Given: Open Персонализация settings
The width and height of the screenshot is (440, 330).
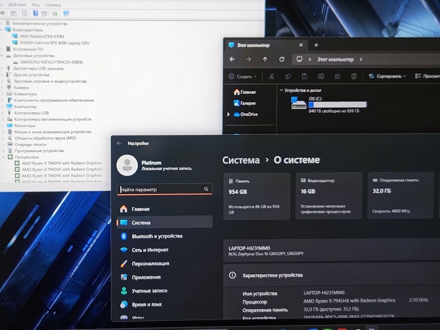Looking at the screenshot, I should coord(165,263).
